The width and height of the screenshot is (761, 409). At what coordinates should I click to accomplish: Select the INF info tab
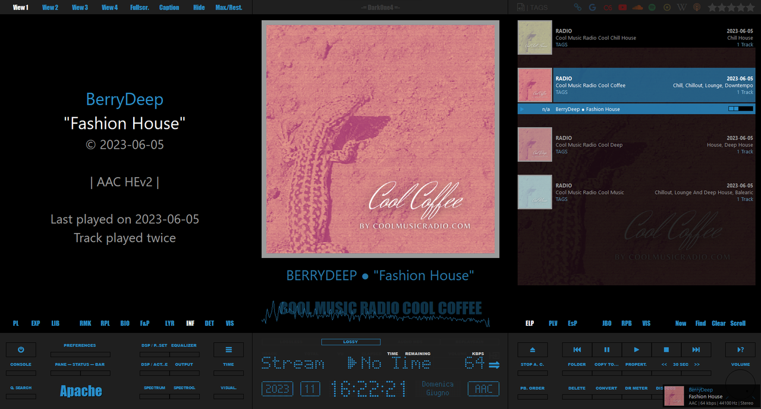click(190, 323)
